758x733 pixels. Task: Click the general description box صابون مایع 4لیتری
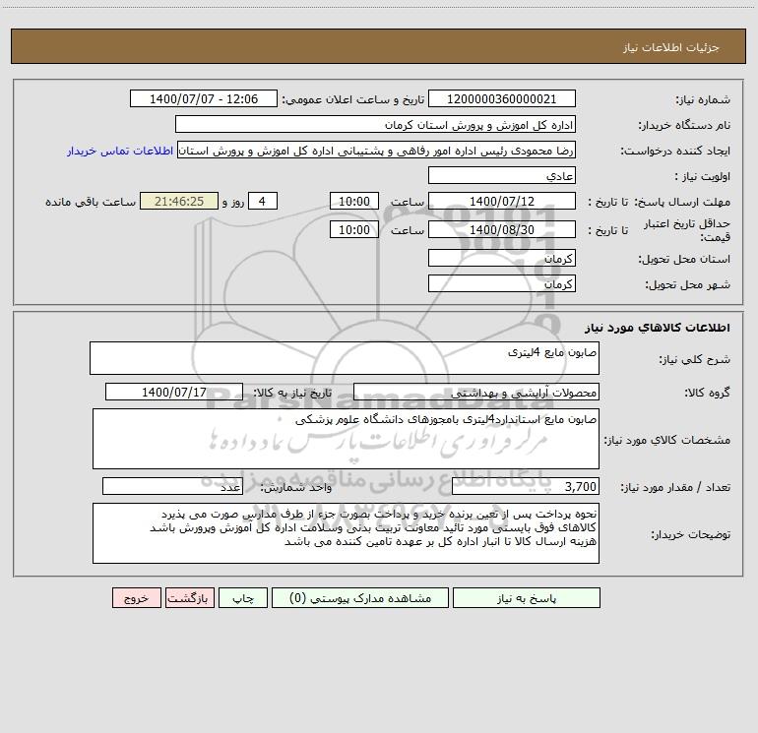pyautogui.click(x=345, y=358)
